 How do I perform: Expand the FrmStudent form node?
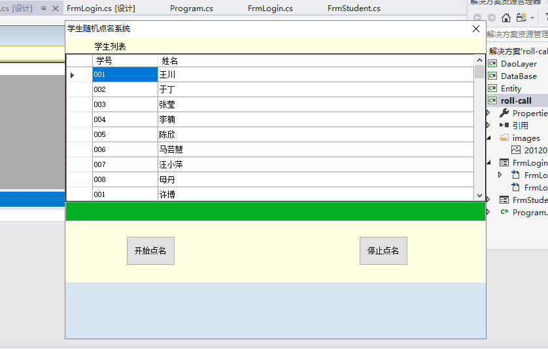(488, 200)
